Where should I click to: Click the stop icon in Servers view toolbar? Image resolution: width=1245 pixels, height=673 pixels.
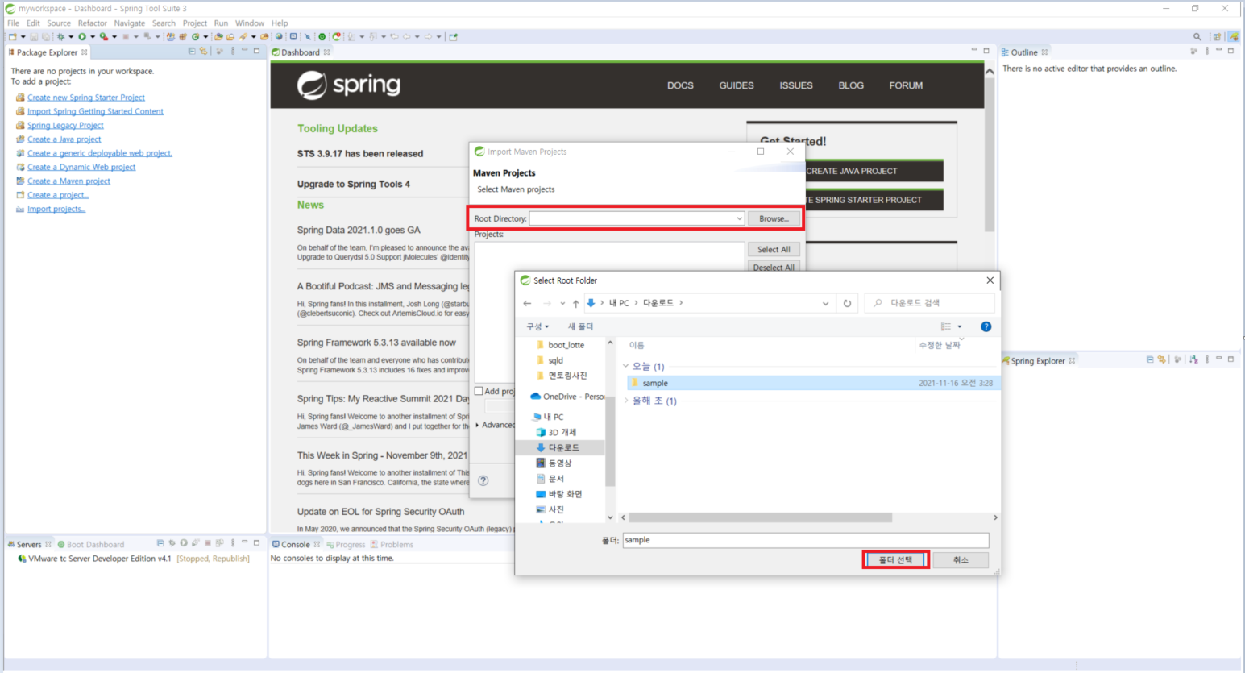click(208, 542)
